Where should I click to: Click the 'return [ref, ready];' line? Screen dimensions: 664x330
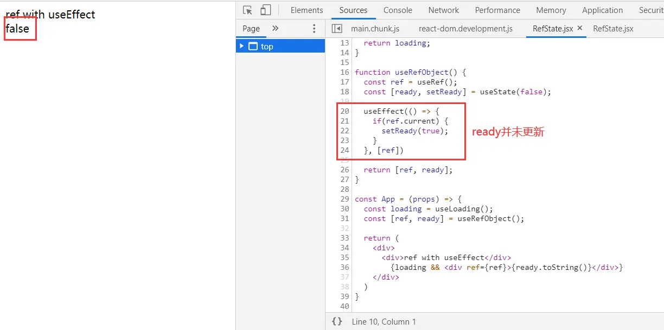tap(408, 170)
